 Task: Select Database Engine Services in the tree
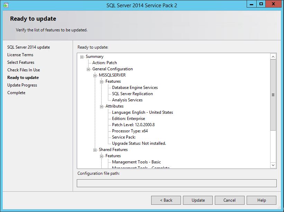click(135, 88)
